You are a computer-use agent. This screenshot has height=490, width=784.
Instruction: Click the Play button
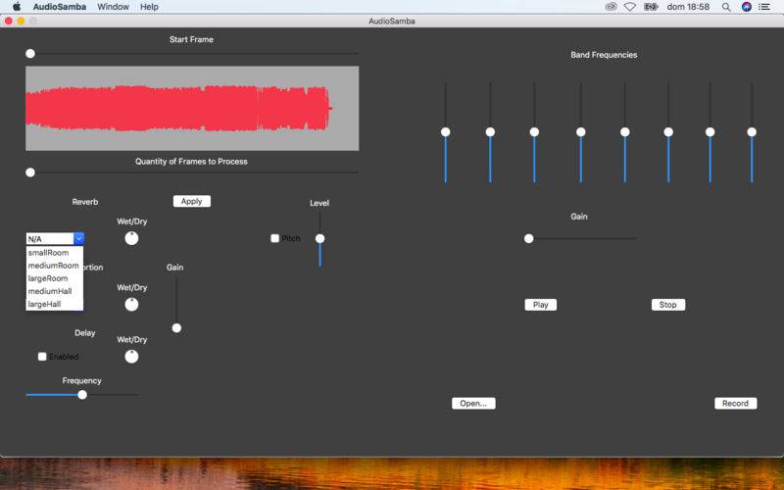pos(541,305)
